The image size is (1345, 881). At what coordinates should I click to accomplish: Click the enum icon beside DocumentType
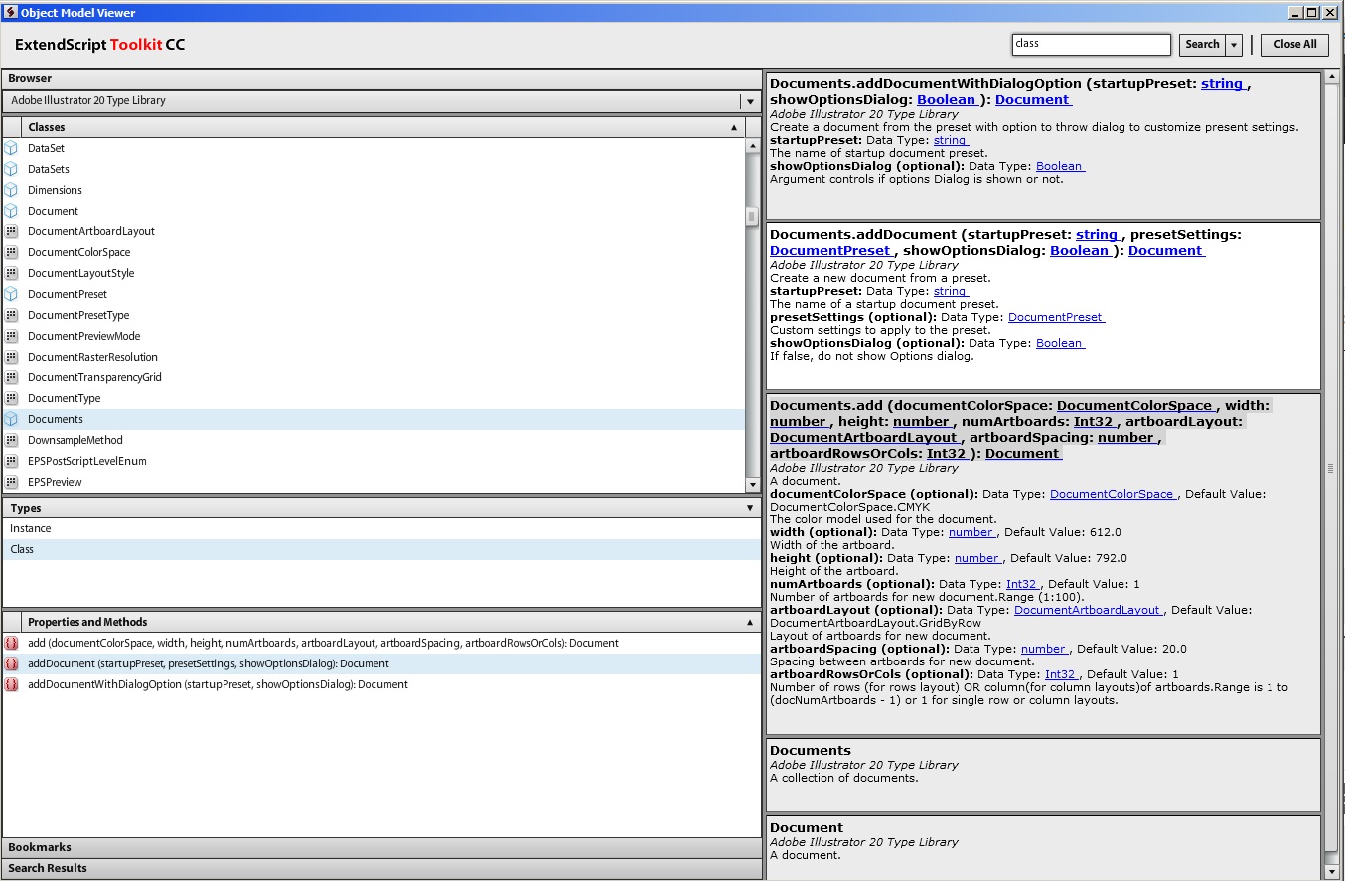point(11,398)
